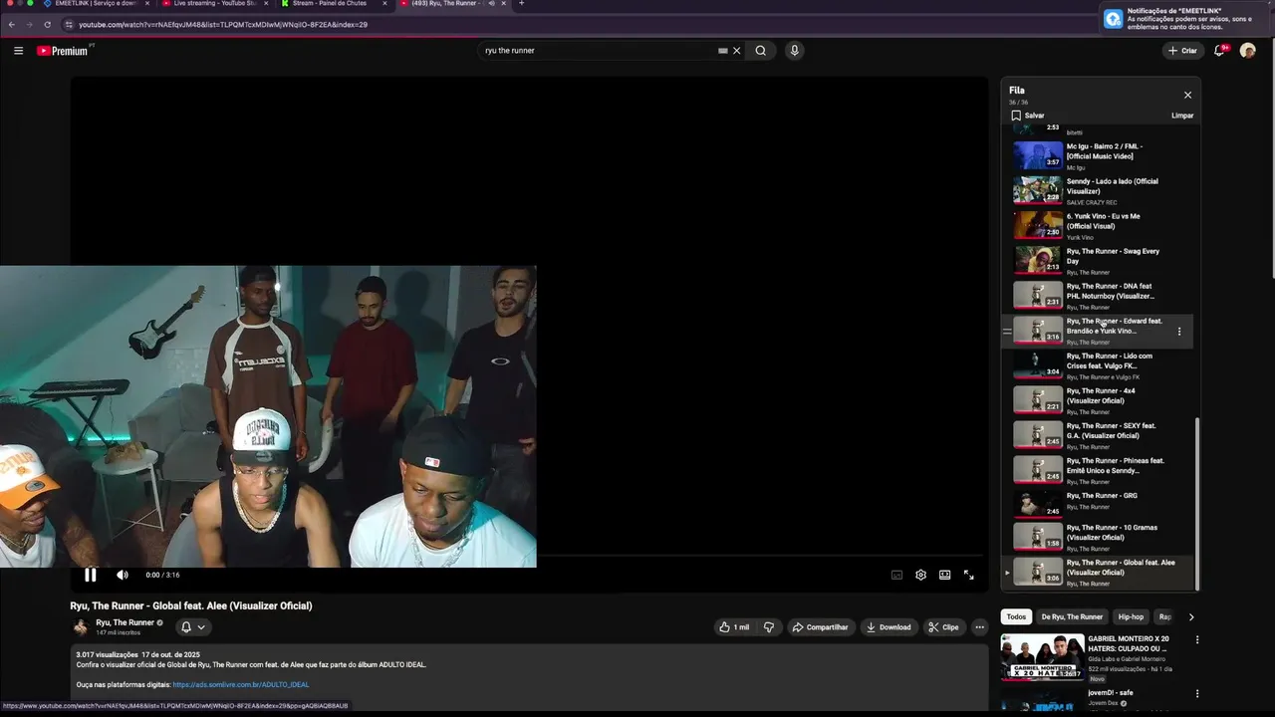The height and width of the screenshot is (717, 1275).
Task: Click the queue panel scrollbar
Action: [x=1198, y=503]
